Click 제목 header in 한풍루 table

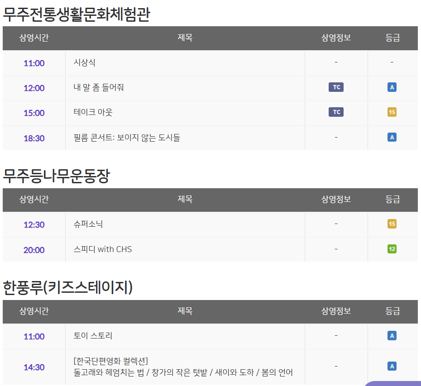pyautogui.click(x=185, y=311)
